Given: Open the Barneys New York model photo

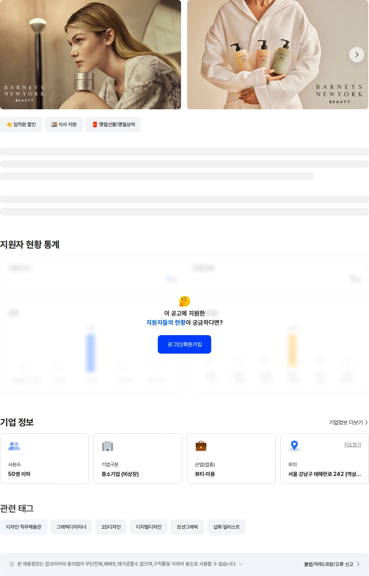Looking at the screenshot, I should click(x=90, y=55).
